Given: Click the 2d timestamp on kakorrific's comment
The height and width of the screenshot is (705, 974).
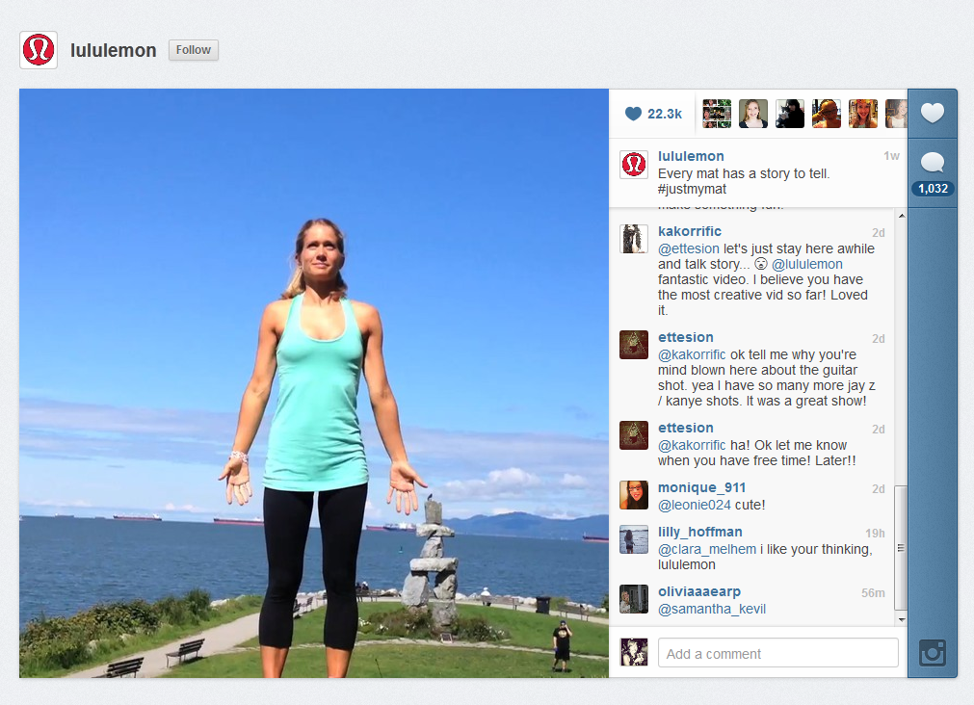Looking at the screenshot, I should coord(879,233).
